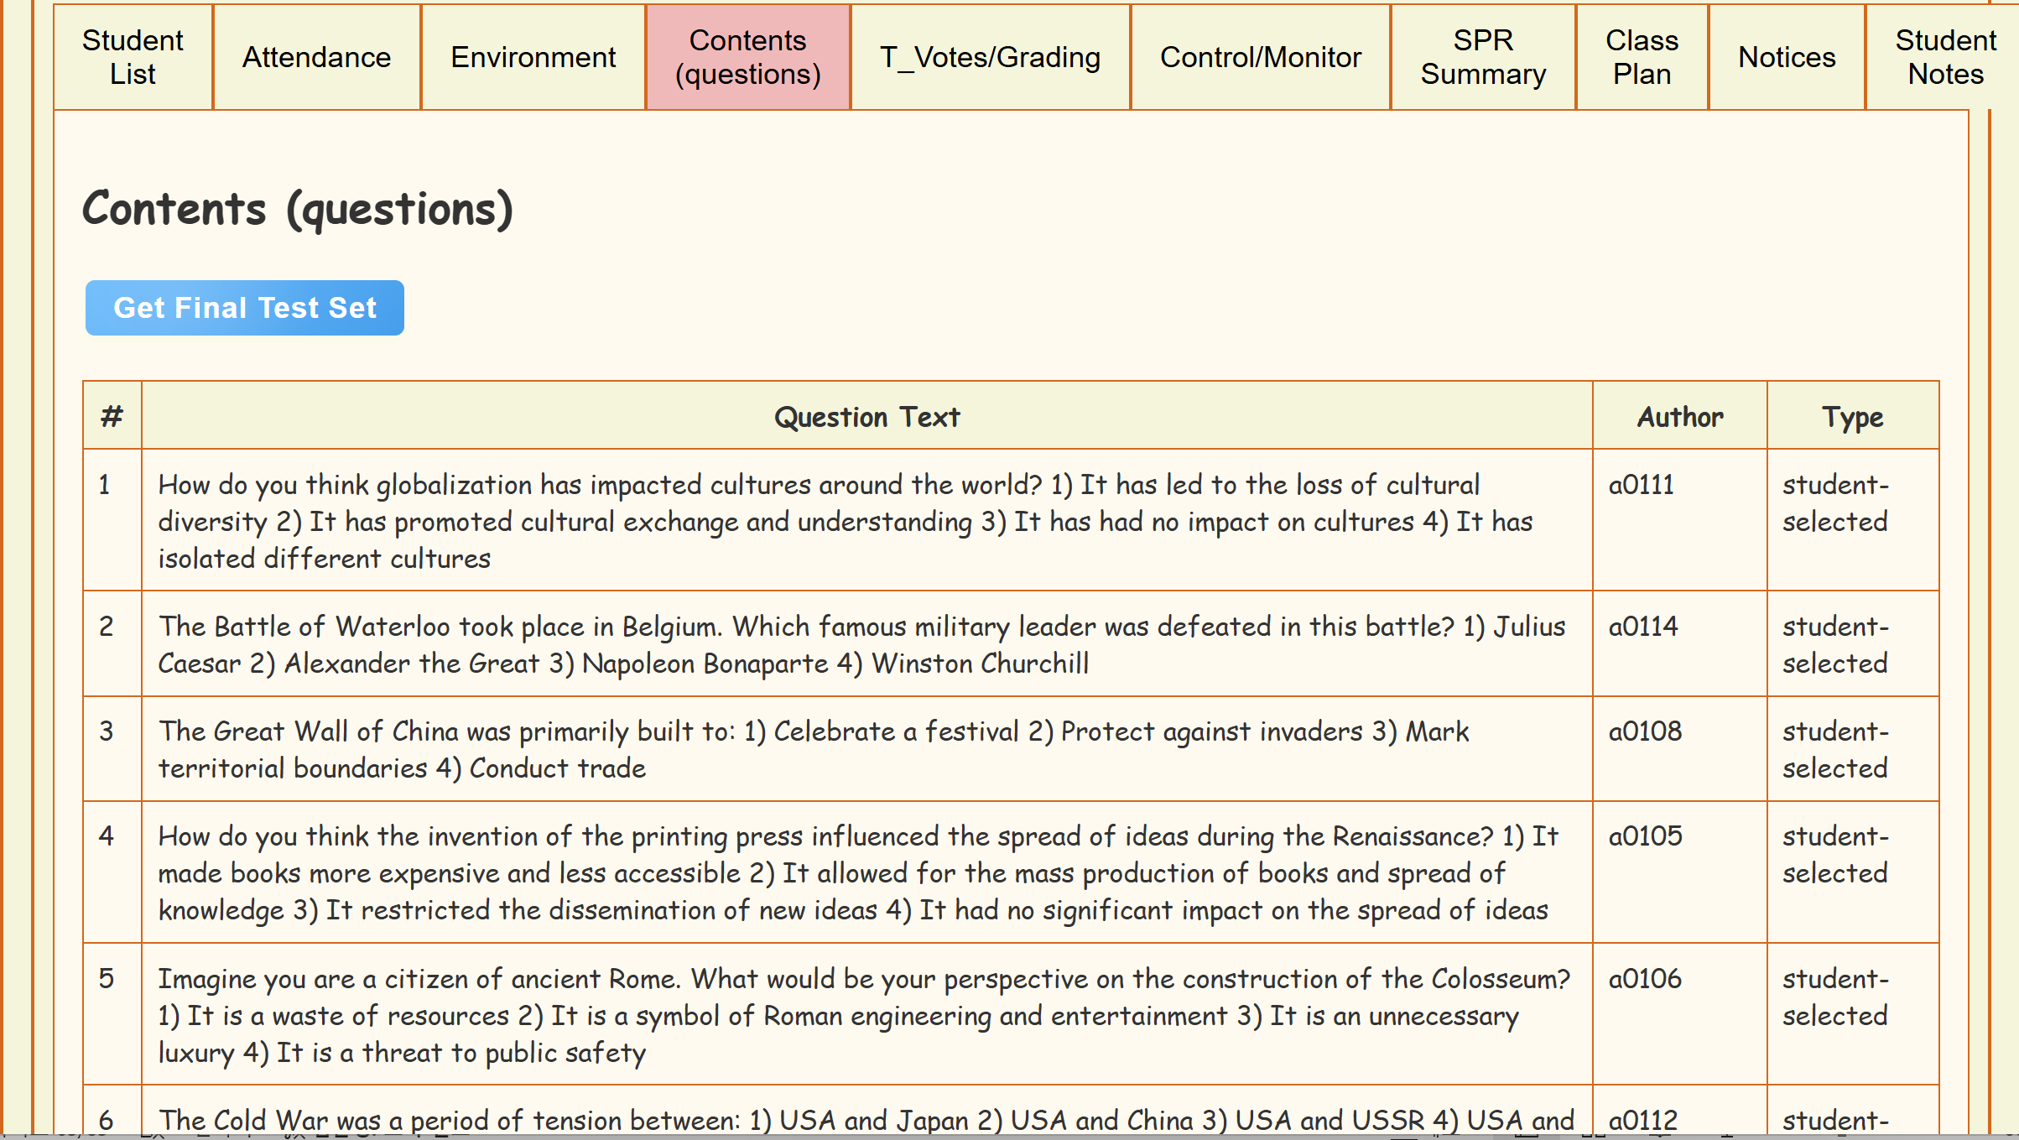The width and height of the screenshot is (2019, 1140).
Task: Click the Author column header
Action: tap(1679, 417)
